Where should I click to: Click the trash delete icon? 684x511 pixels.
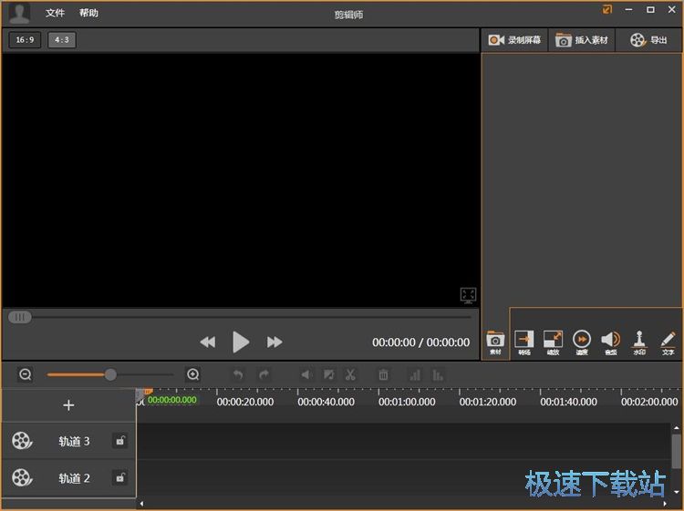click(383, 374)
